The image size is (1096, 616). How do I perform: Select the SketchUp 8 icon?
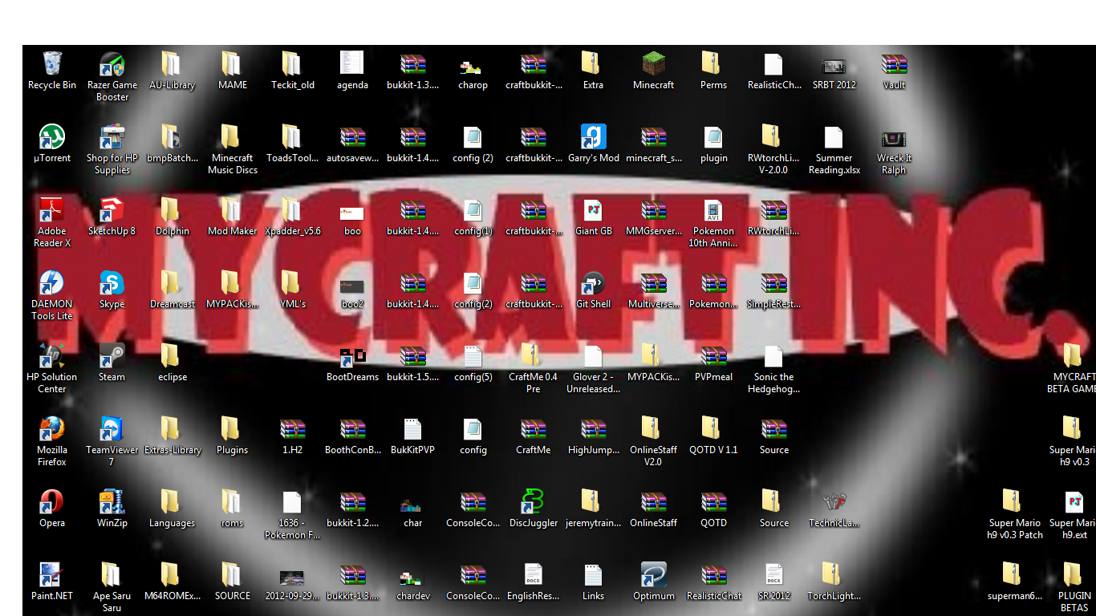112,210
